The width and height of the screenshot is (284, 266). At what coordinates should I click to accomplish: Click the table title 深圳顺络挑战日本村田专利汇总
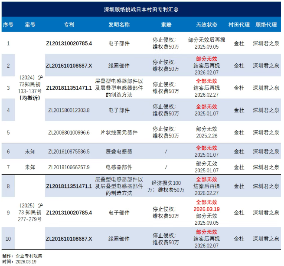coord(141,10)
